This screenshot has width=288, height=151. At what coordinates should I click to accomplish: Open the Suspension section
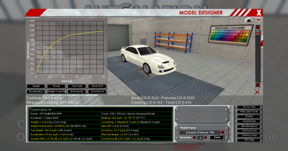click(x=249, y=121)
